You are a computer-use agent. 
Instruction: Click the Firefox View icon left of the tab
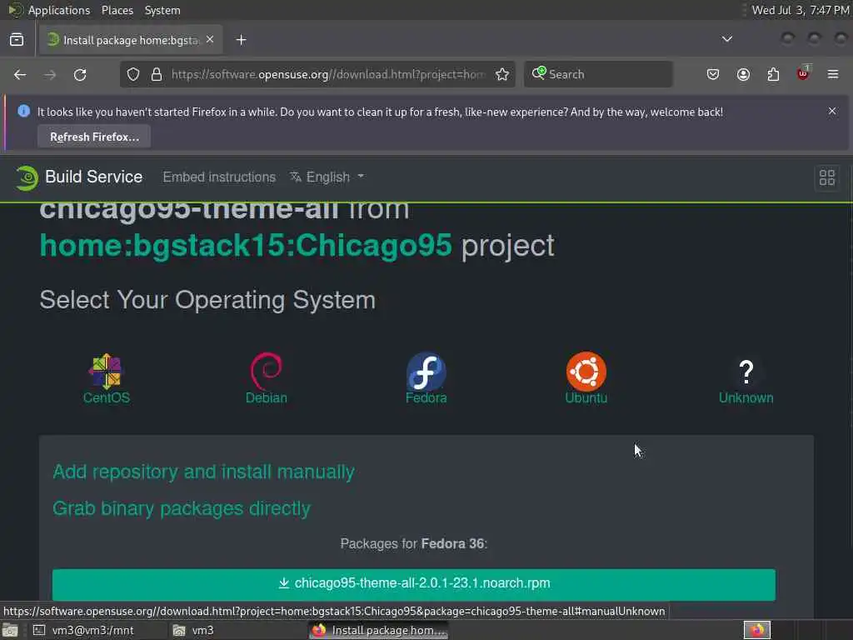(x=17, y=40)
